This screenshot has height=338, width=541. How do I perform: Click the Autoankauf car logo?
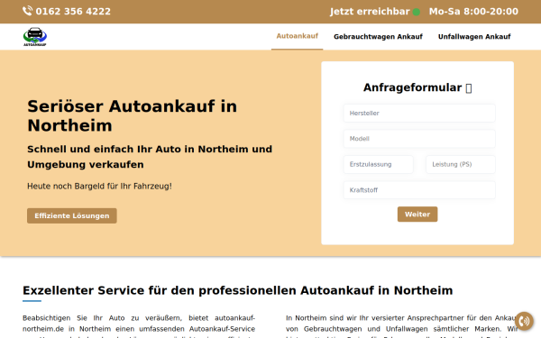(35, 37)
